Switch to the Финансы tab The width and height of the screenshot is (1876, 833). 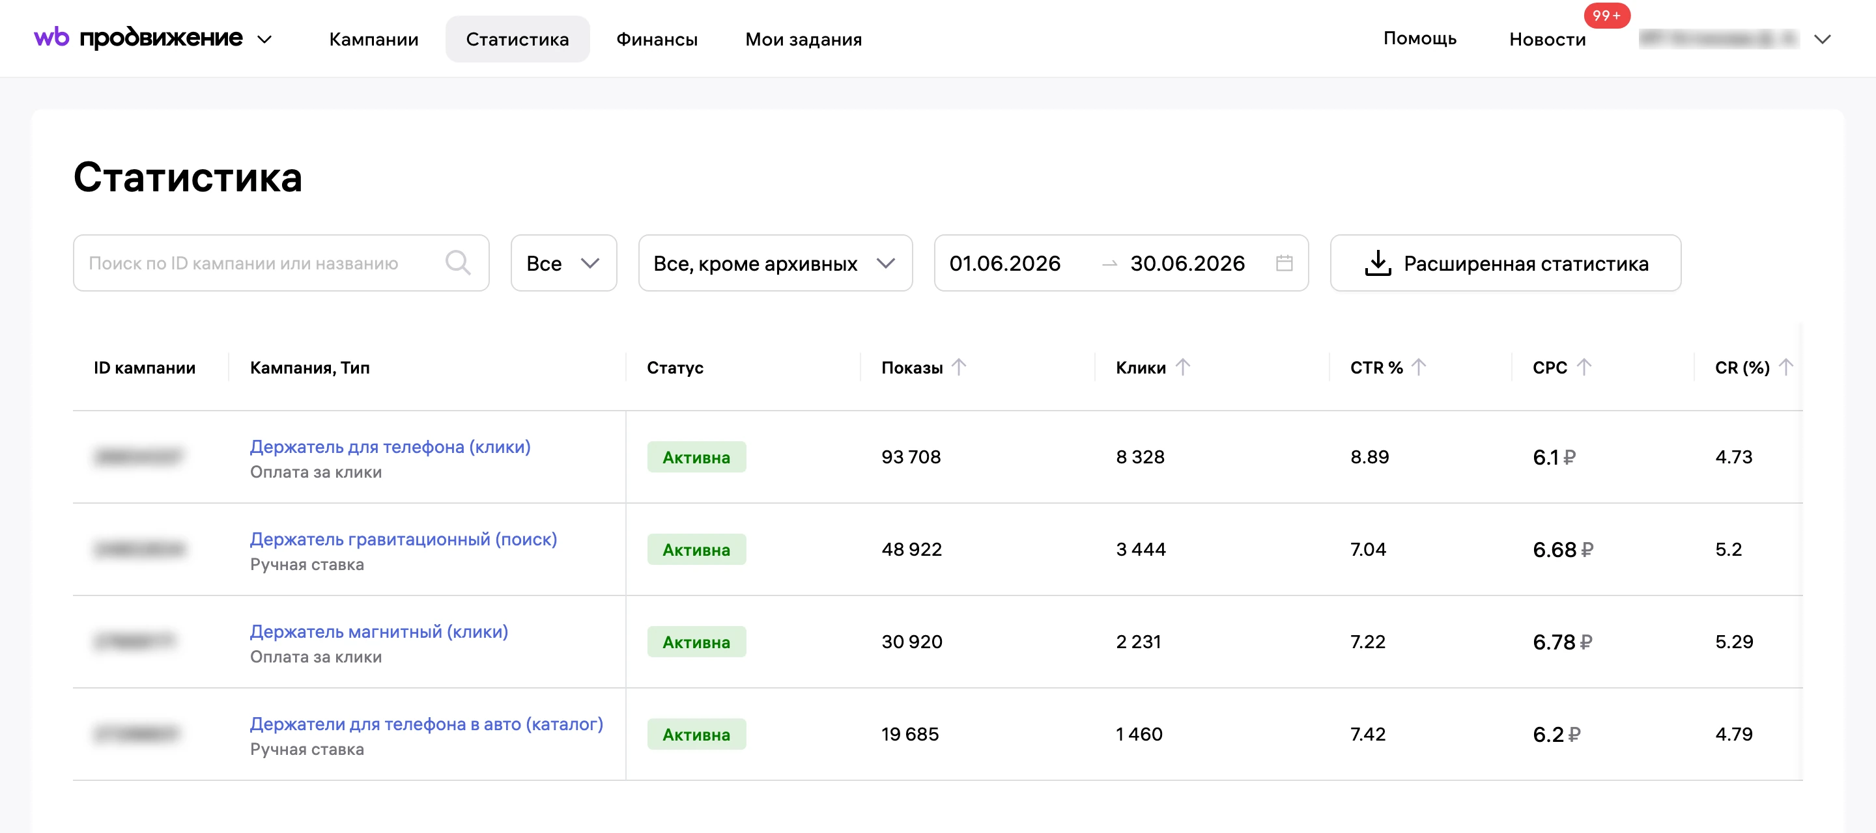click(x=657, y=39)
